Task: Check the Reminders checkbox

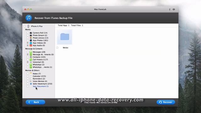Action: (x=28, y=79)
